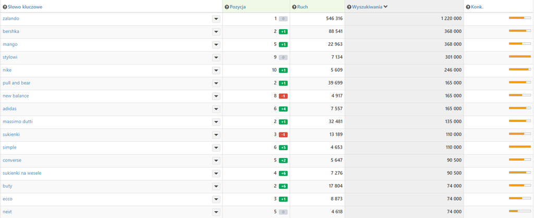This screenshot has width=534, height=218.
Task: Click the help icon next to Wyszukiwania
Action: point(349,7)
